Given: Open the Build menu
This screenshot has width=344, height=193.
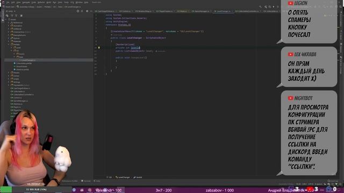Looking at the screenshot, I should click(x=49, y=2).
